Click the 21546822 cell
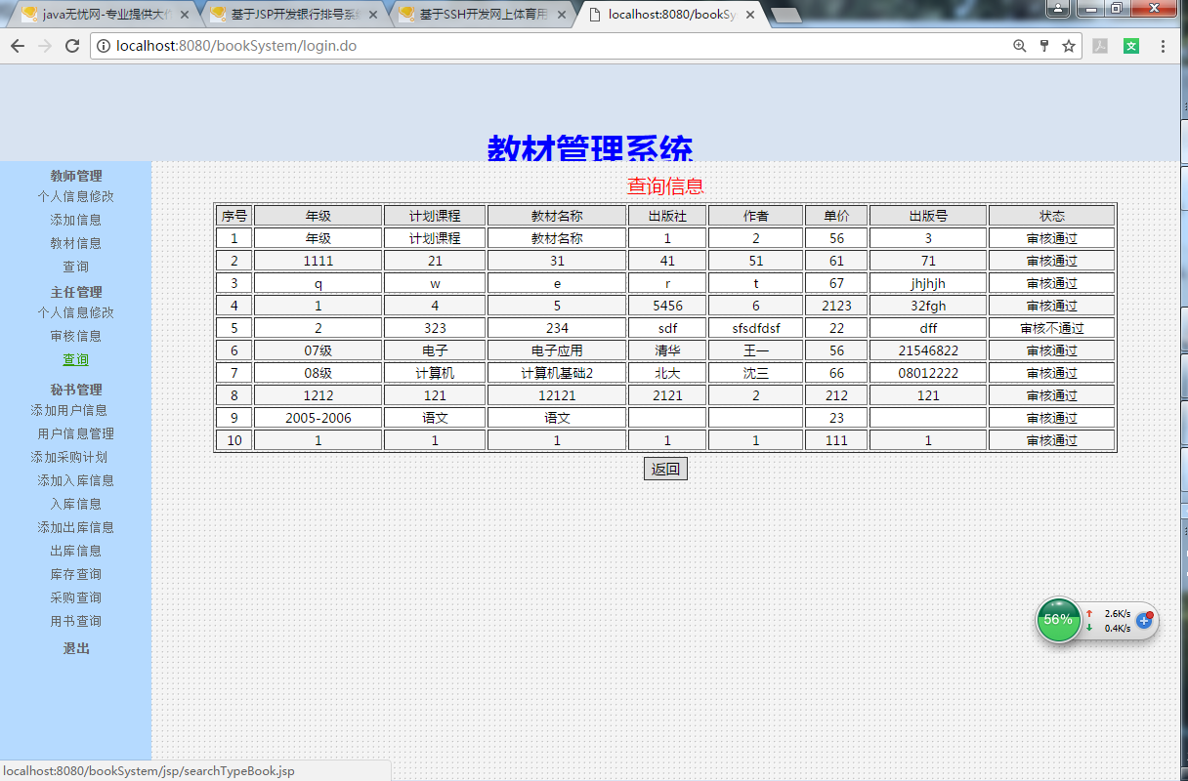Viewport: 1188px width, 781px height. tap(928, 350)
